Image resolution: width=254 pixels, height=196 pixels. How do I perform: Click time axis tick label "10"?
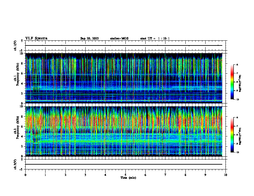[x=225, y=175]
